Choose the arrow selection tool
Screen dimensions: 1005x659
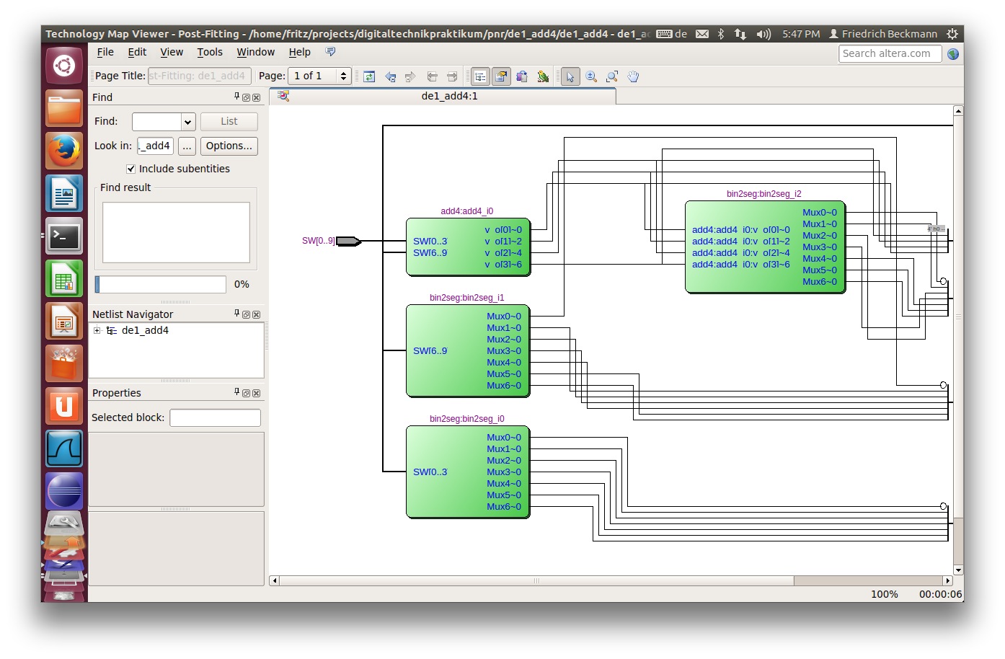[570, 76]
